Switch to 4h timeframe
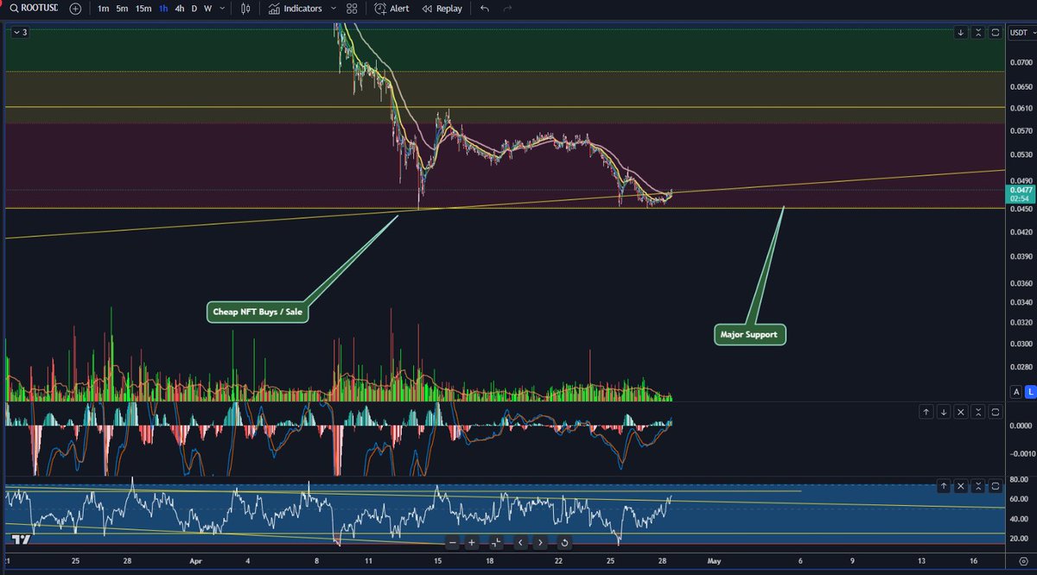The width and height of the screenshot is (1037, 575). click(x=179, y=9)
